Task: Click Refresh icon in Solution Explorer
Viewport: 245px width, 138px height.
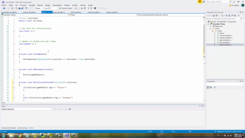Action: click(229, 15)
